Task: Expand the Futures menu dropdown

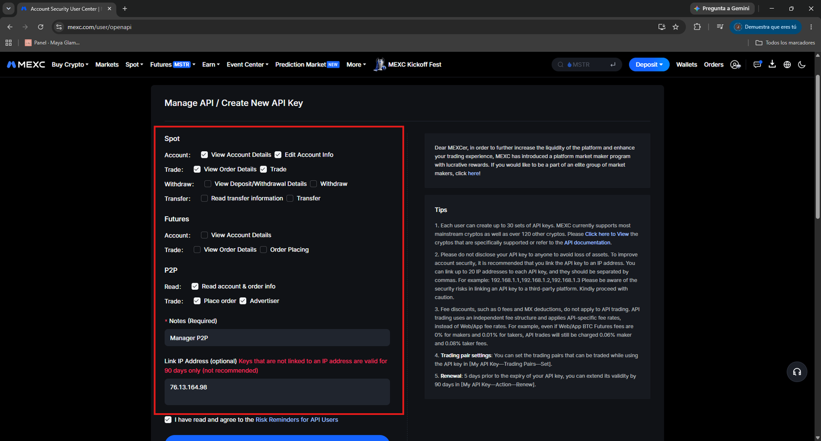Action: 173,65
